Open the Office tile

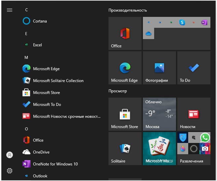tap(125, 33)
